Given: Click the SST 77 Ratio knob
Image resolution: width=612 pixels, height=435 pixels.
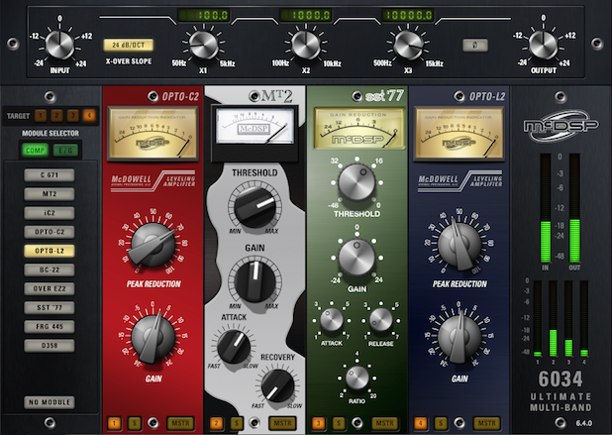Looking at the screenshot, I should pos(357,378).
